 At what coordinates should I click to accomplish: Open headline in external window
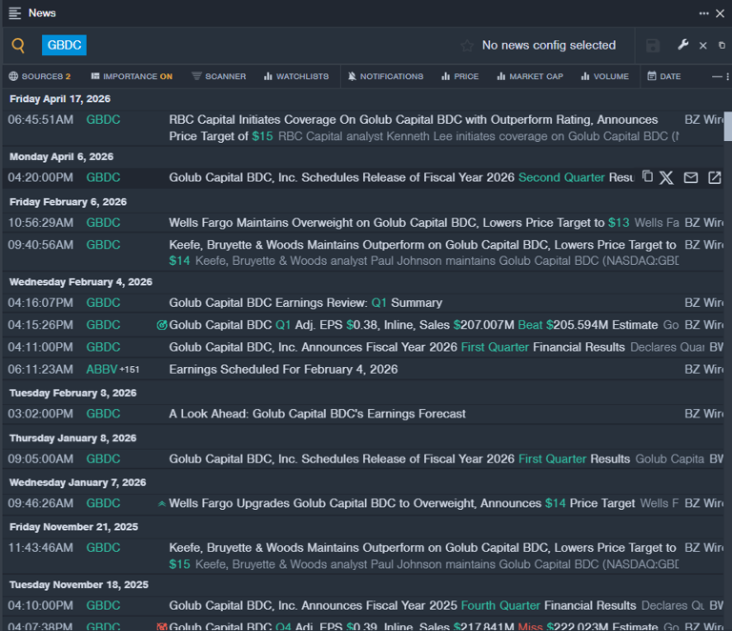pos(714,177)
